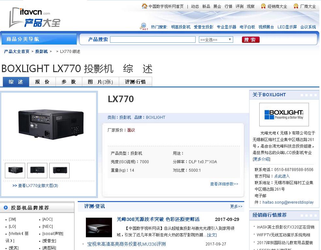Select the 综述 tab
Screen dimensions: 321x250
pyautogui.click(x=16, y=82)
